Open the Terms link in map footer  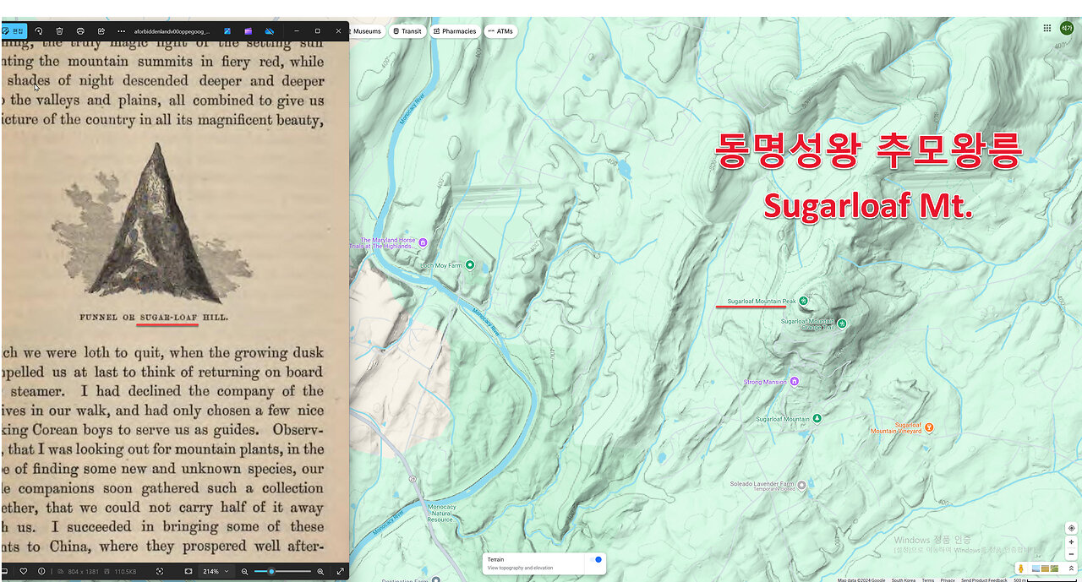click(927, 579)
